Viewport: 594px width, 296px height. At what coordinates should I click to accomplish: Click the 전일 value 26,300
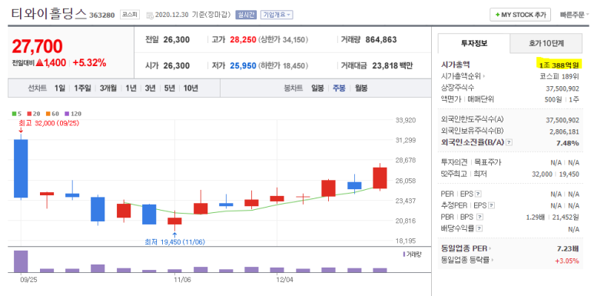point(177,40)
